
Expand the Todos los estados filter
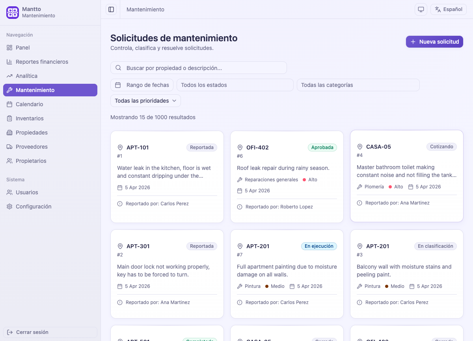[235, 85]
